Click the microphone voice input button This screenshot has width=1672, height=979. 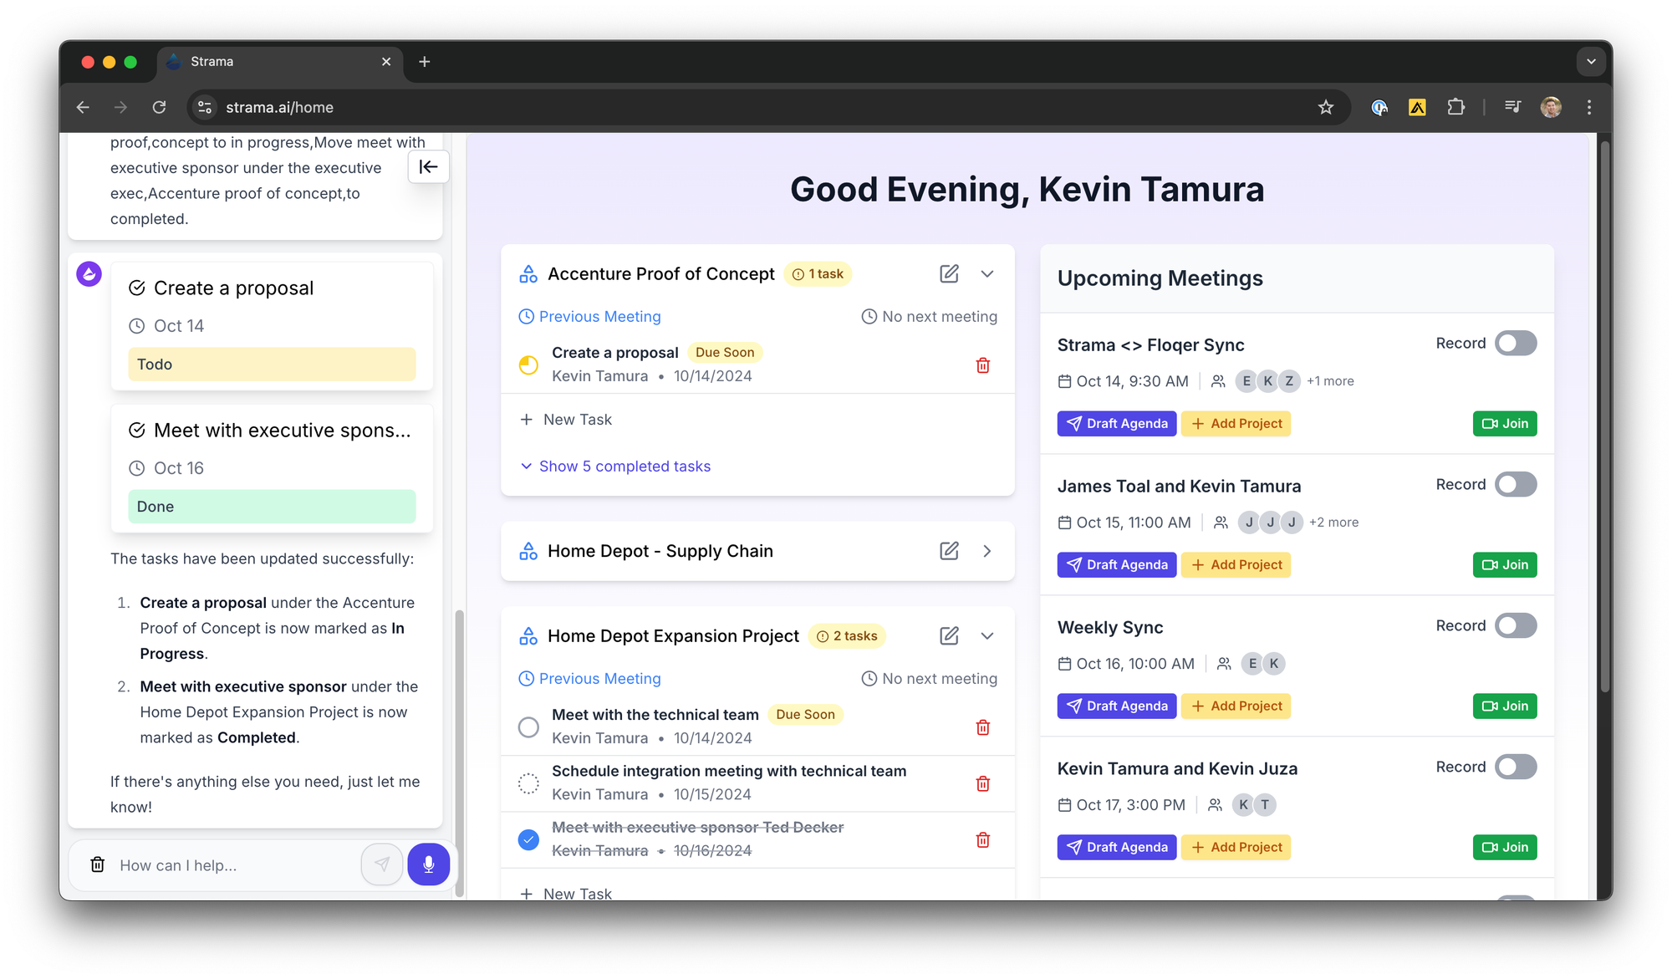click(428, 864)
